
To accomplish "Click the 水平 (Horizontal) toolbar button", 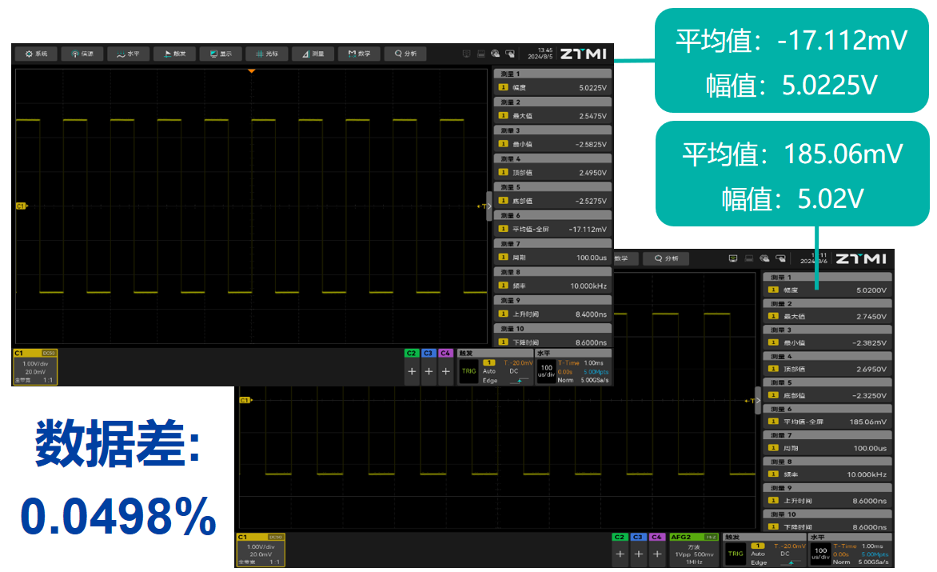I will (128, 54).
